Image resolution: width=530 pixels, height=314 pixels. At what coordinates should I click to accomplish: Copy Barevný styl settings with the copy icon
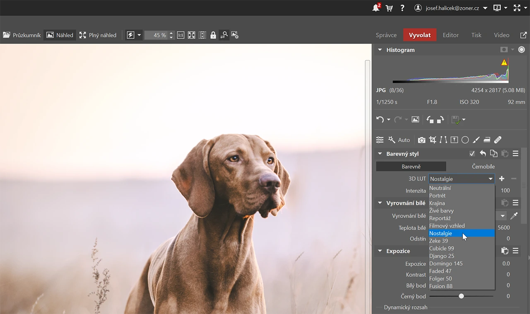[494, 153]
